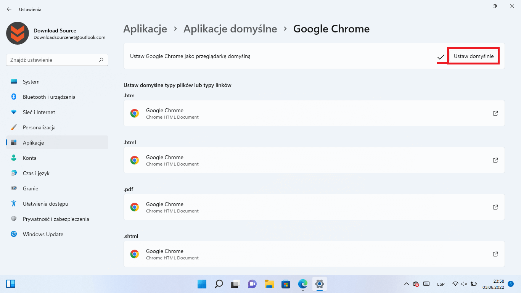
Task: Open Konta settings
Action: tap(57, 158)
